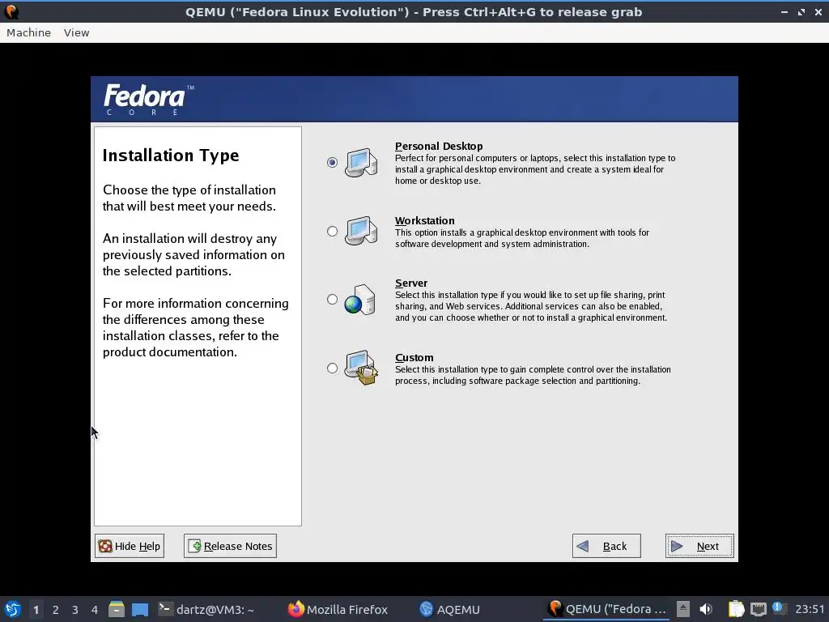
Task: Maximize the QEMU window
Action: point(801,11)
